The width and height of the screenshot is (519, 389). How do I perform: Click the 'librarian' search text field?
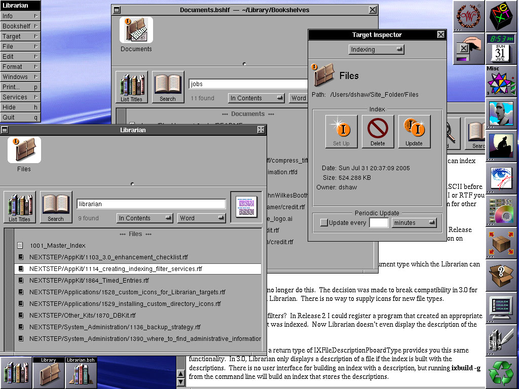click(151, 204)
